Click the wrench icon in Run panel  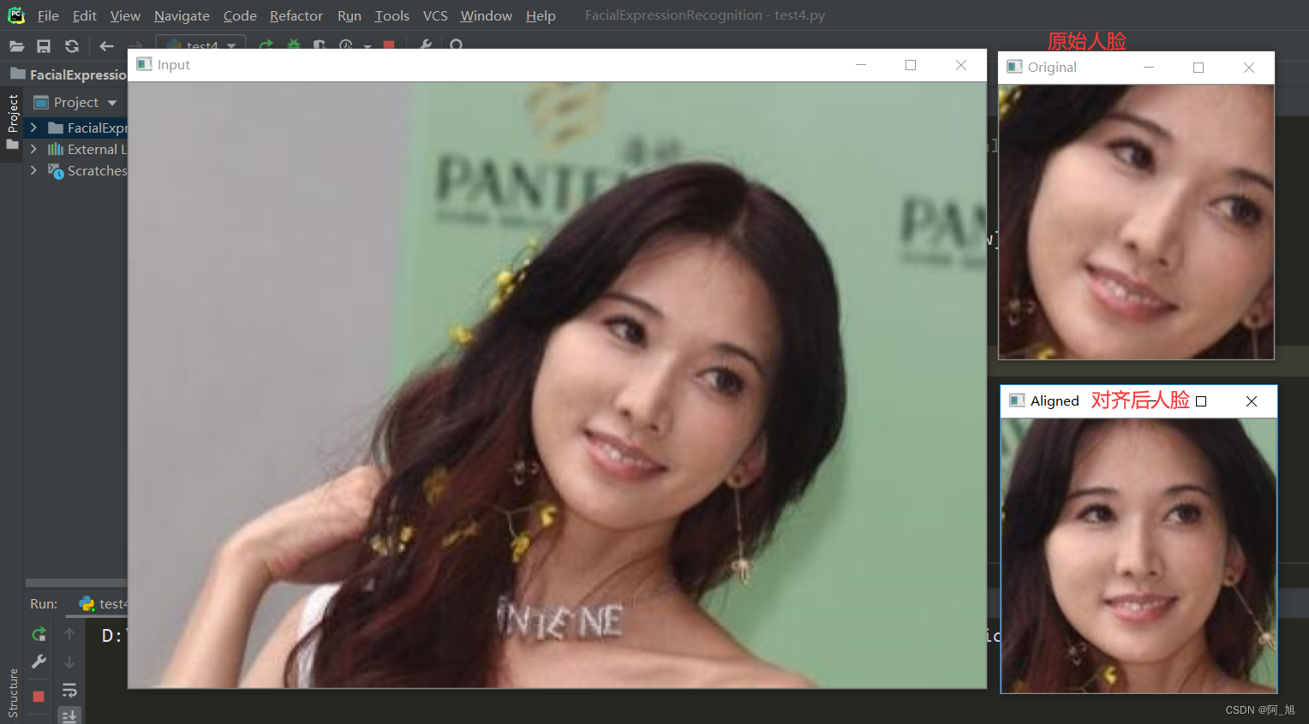tap(39, 662)
